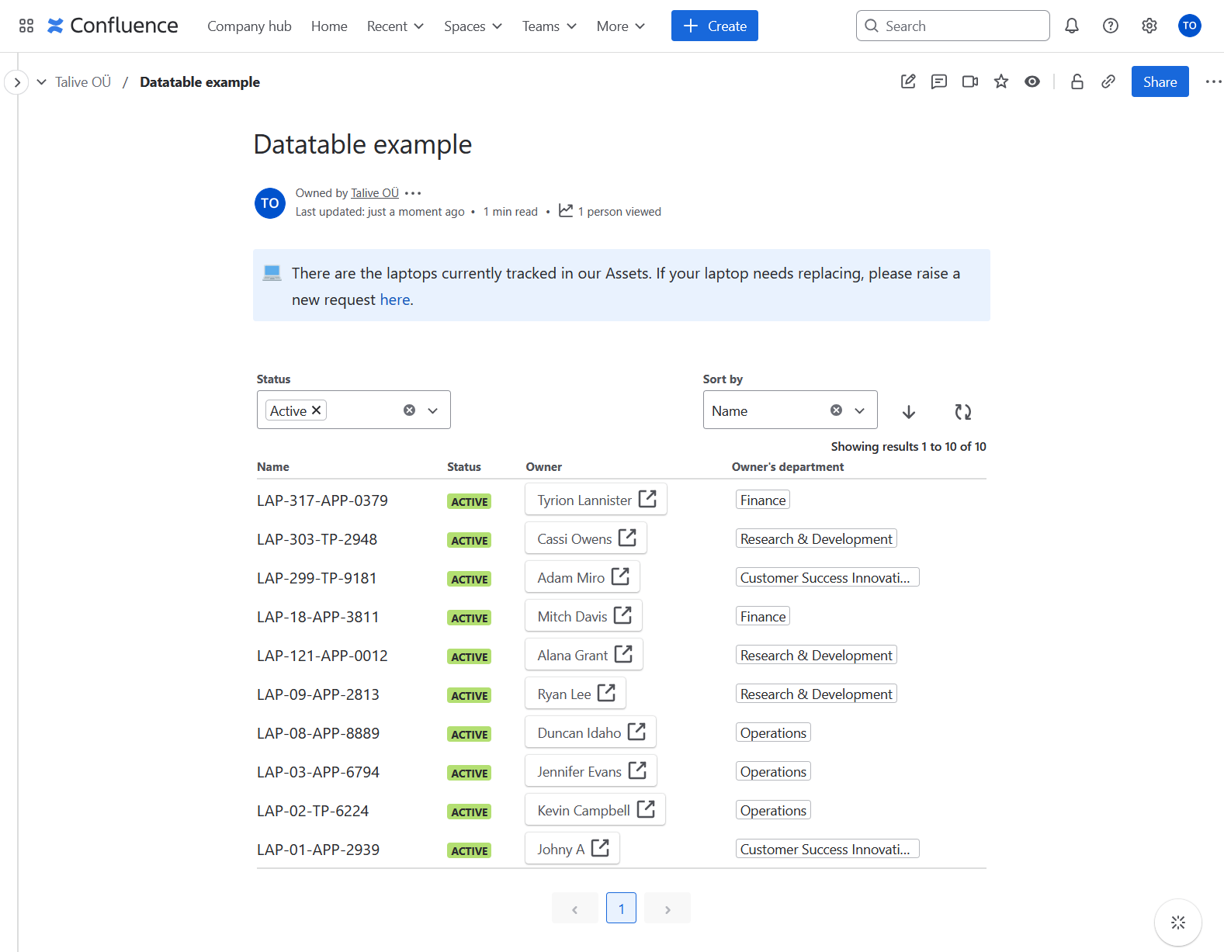Open the notifications bell
The height and width of the screenshot is (952, 1224).
pos(1072,26)
